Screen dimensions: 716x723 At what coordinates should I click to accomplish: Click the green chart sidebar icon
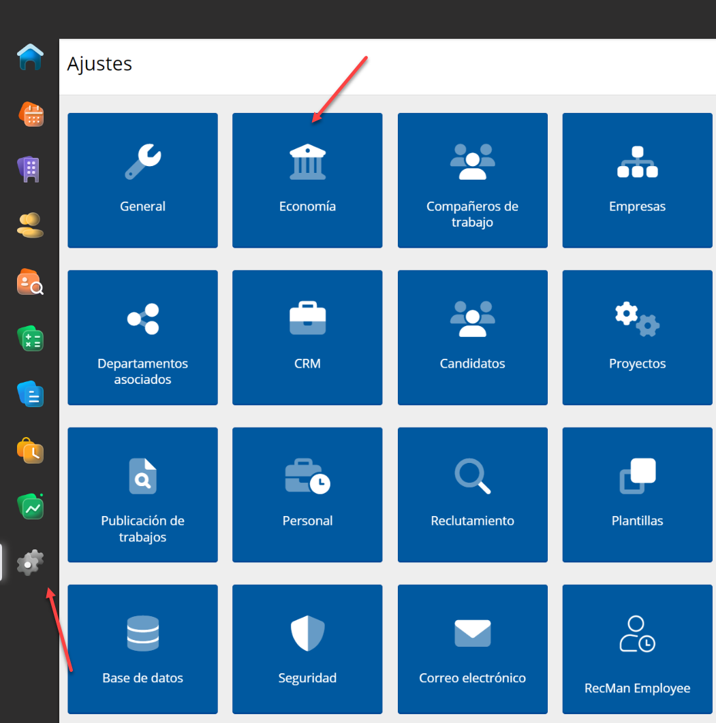30,507
